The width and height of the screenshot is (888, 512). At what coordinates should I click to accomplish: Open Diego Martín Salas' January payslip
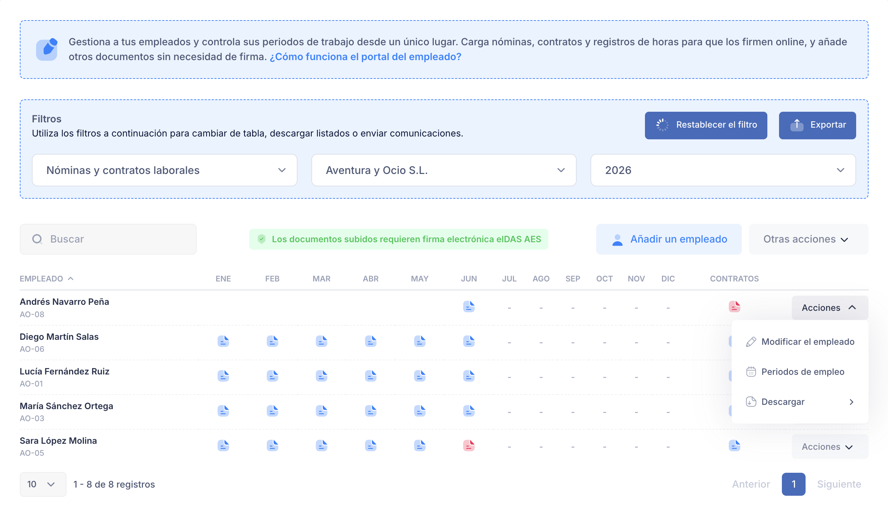(x=223, y=341)
